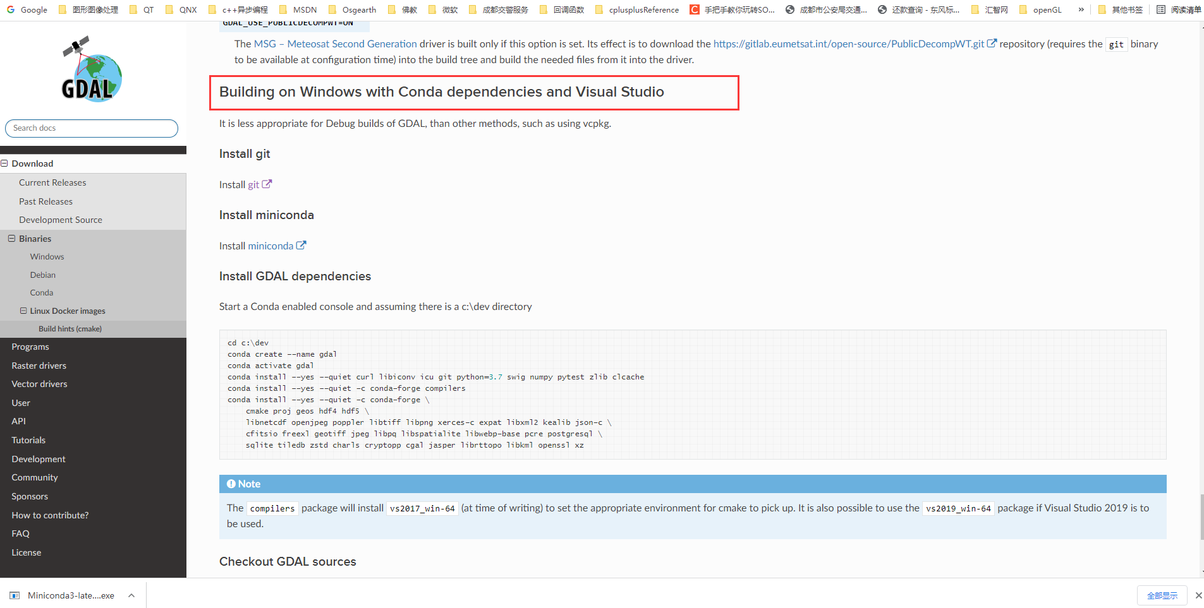Screen dimensions: 1204x608
Task: Open Current Releases page
Action: pyautogui.click(x=52, y=182)
